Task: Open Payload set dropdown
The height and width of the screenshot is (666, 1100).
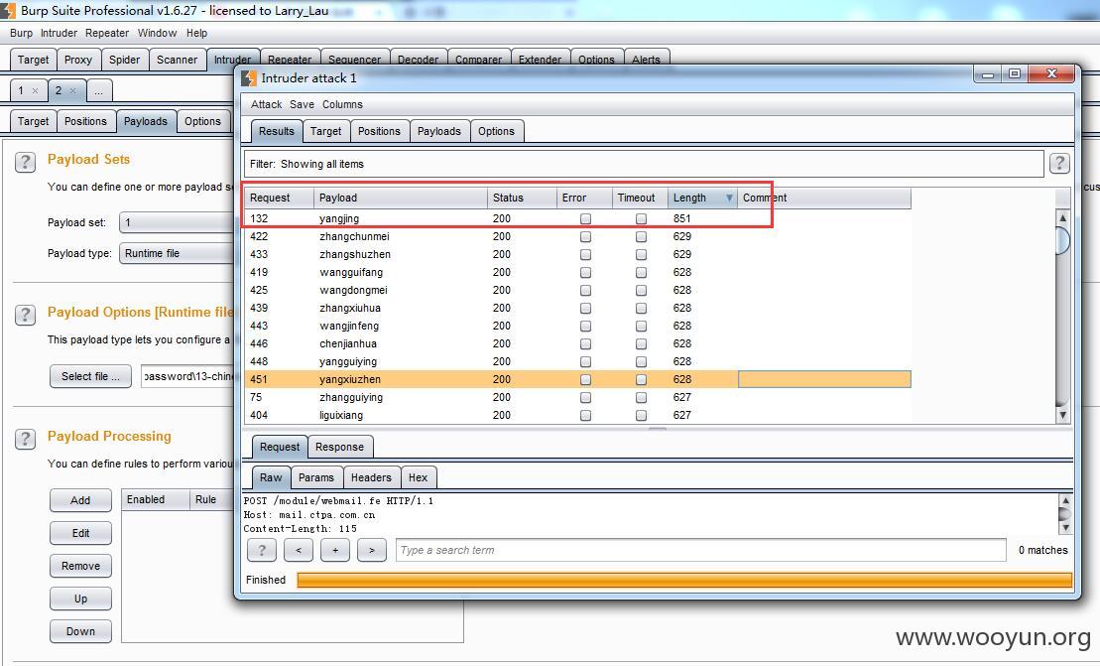Action: (177, 222)
